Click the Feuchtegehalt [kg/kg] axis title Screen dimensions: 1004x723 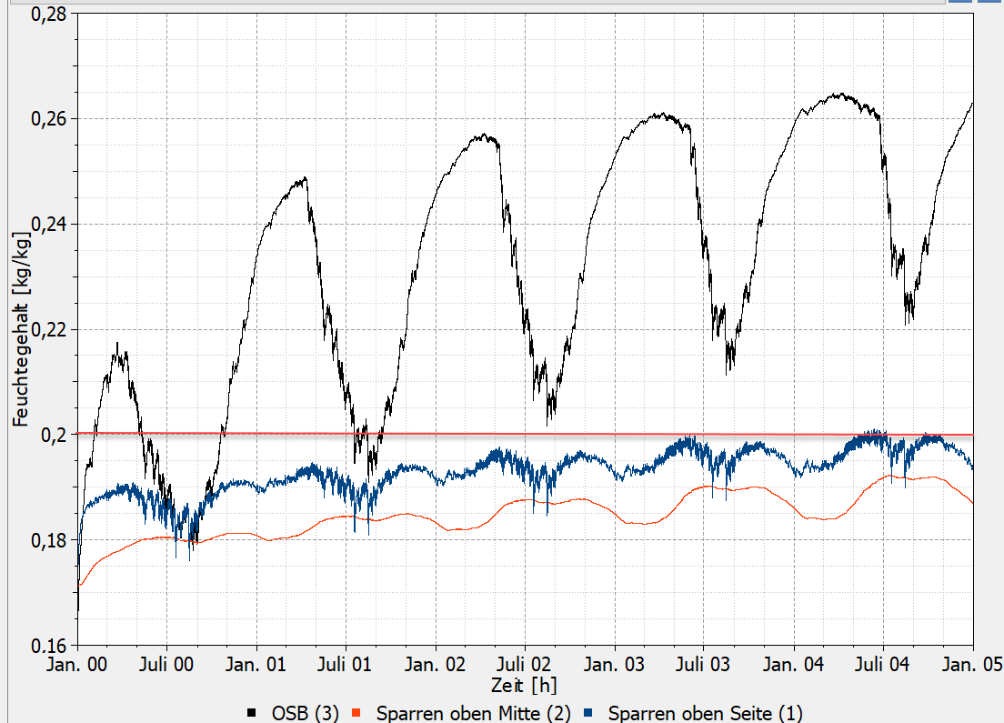[21, 328]
